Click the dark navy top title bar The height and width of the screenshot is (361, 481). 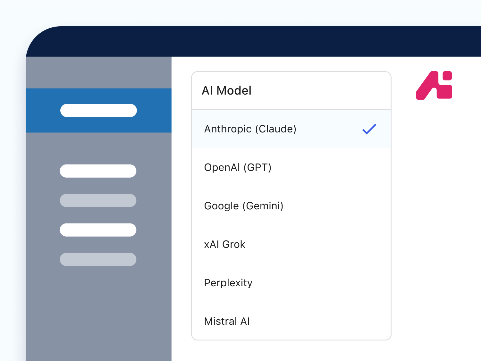click(257, 42)
